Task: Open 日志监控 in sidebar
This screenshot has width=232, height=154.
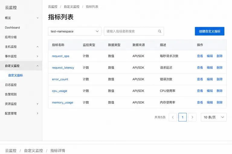Action: tap(11, 85)
